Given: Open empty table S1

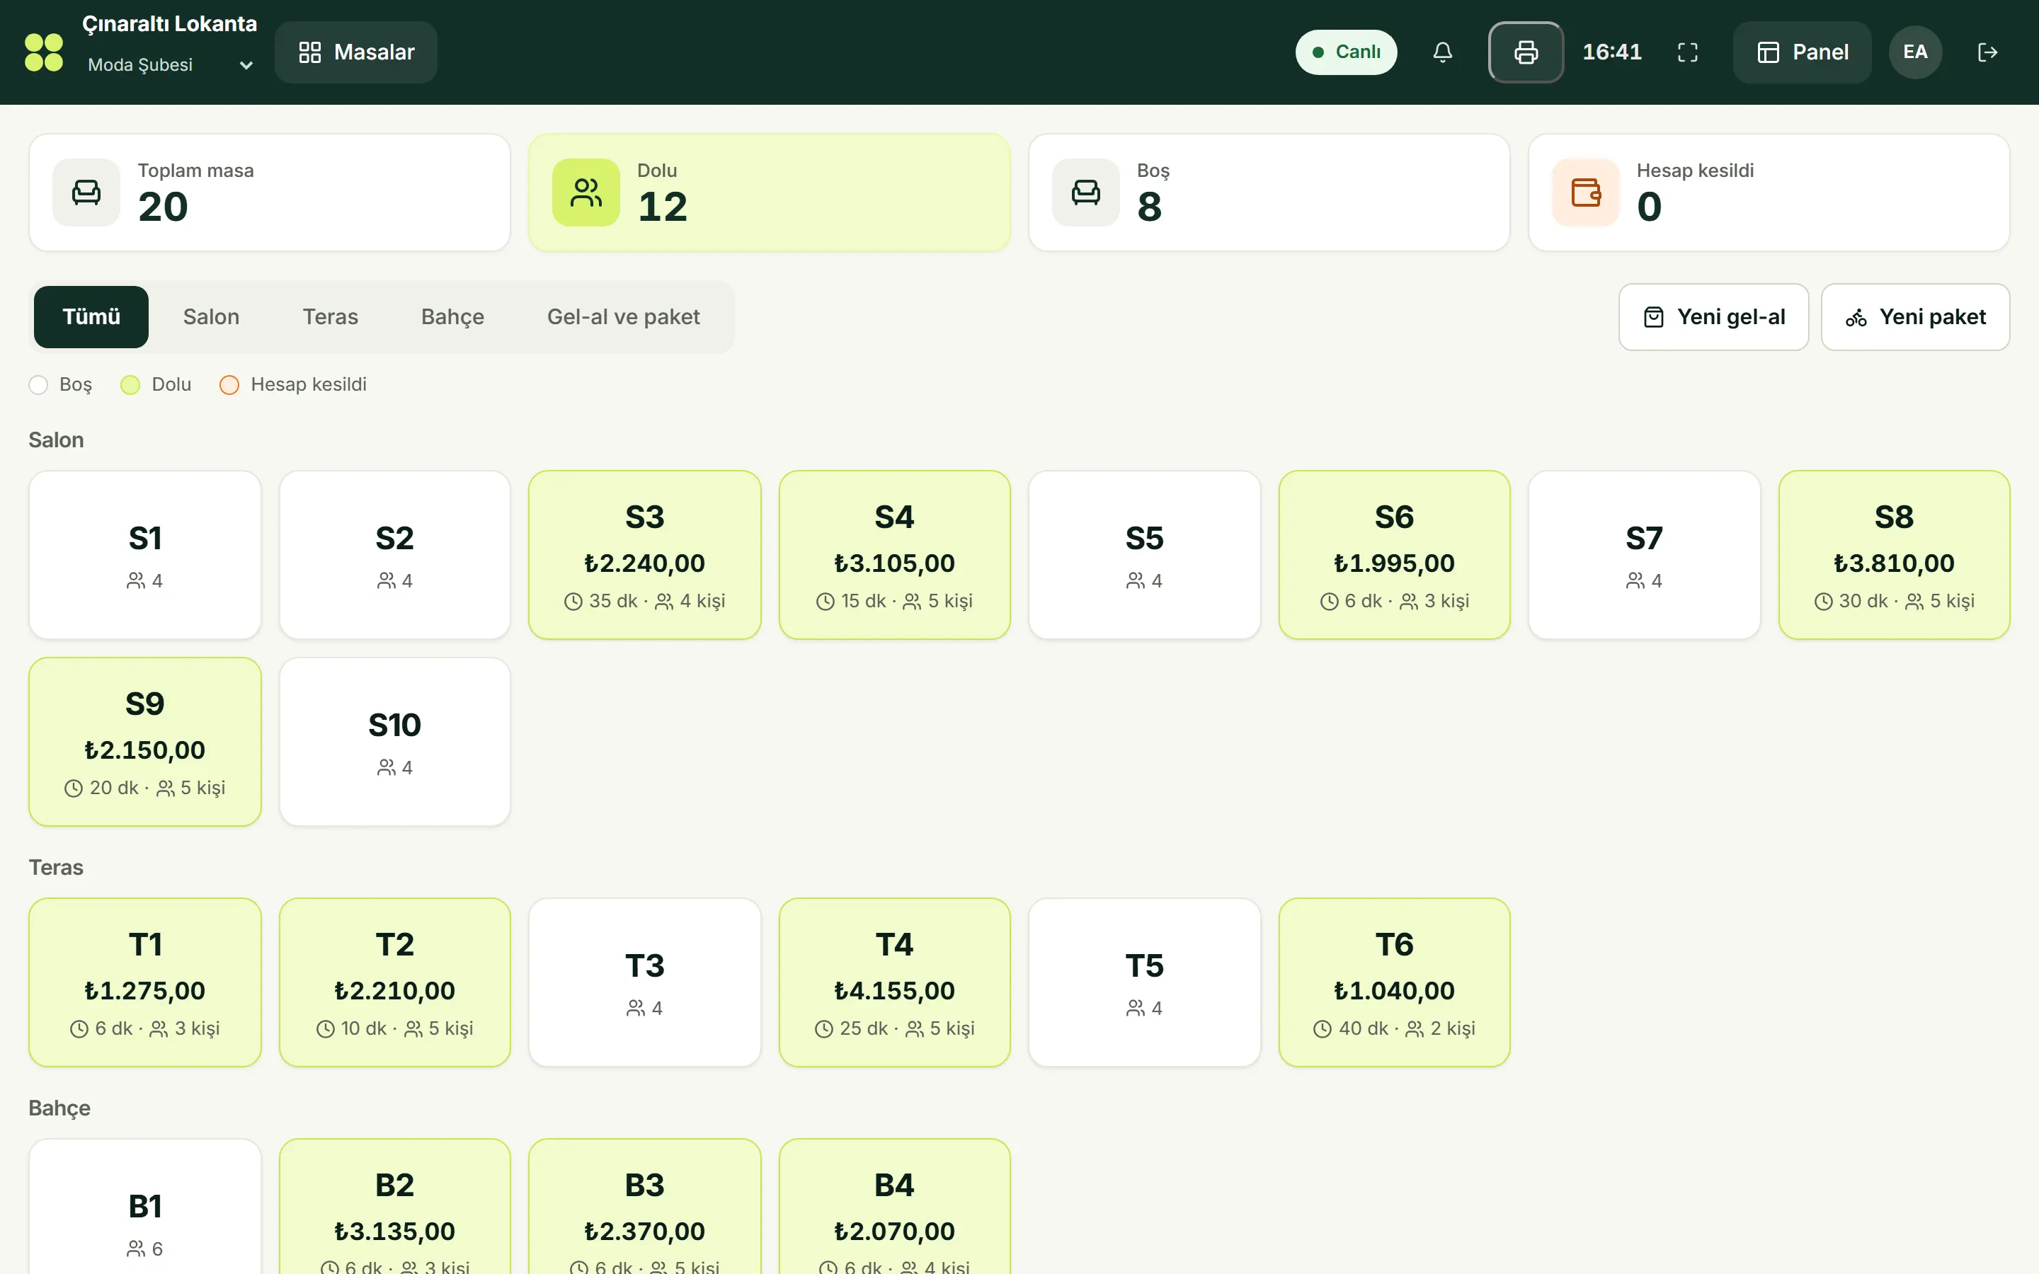Looking at the screenshot, I should coord(145,554).
